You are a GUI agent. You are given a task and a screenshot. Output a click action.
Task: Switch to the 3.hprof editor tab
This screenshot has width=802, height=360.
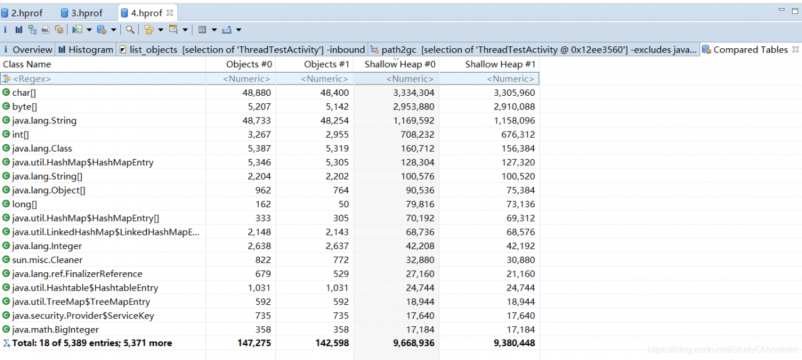point(86,13)
